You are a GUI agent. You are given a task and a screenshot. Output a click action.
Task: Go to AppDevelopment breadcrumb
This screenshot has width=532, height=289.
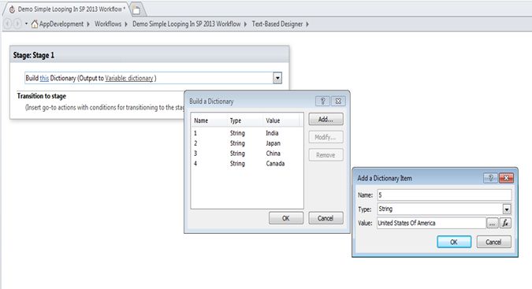61,24
